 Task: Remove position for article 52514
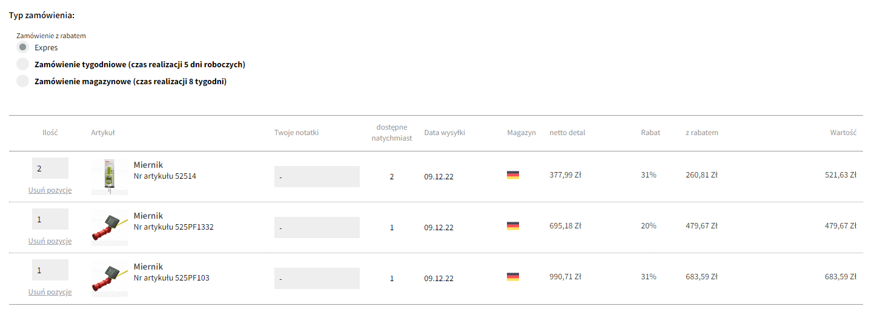(x=50, y=190)
